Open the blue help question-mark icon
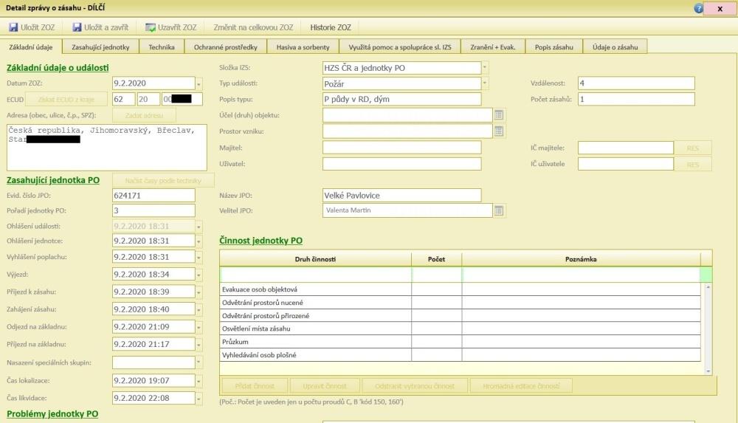 698,8
